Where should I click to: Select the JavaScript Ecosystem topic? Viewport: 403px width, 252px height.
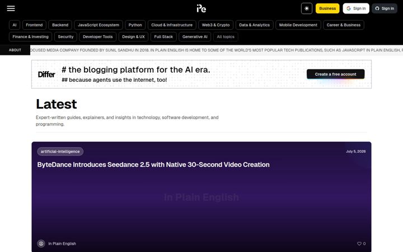click(x=99, y=25)
